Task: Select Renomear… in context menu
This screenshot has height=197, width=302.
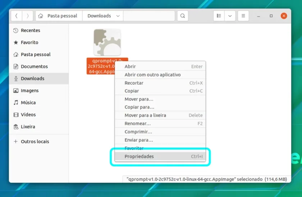Action: tap(160, 123)
